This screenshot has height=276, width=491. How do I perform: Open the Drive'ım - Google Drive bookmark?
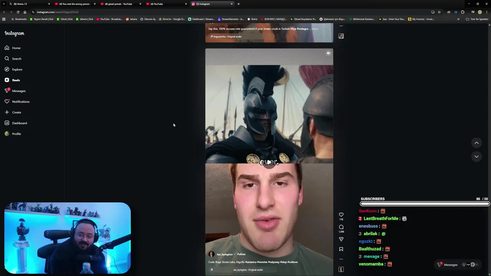tap(171, 19)
